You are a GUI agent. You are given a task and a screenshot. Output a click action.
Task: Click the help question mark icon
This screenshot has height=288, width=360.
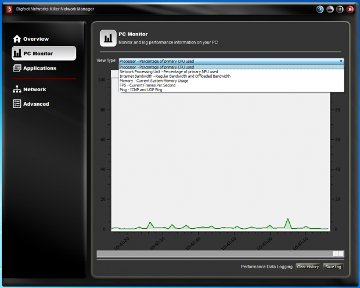pyautogui.click(x=320, y=9)
